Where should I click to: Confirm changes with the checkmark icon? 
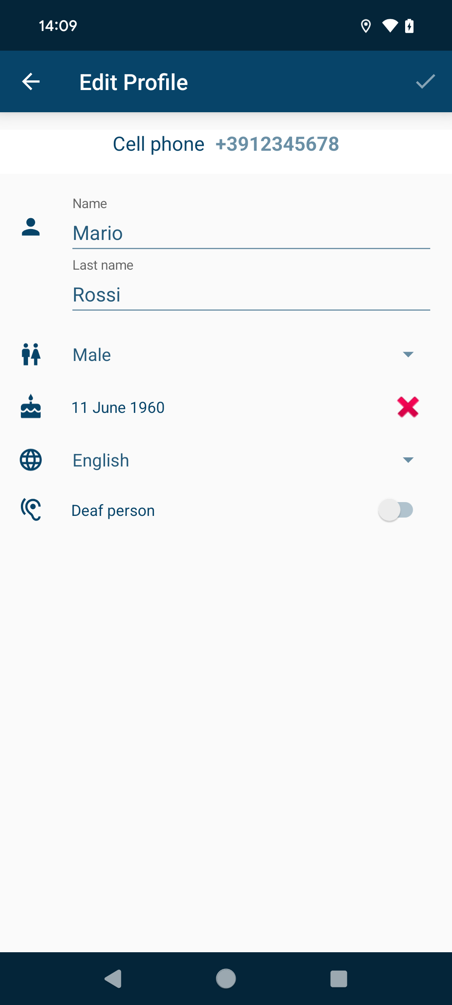(426, 82)
